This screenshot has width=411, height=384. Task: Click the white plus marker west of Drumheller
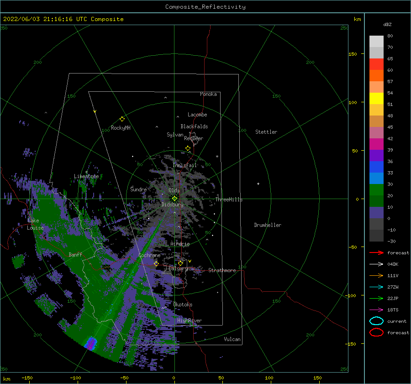point(258,184)
